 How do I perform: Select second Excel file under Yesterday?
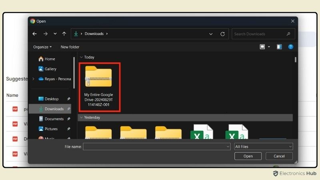click(237, 132)
